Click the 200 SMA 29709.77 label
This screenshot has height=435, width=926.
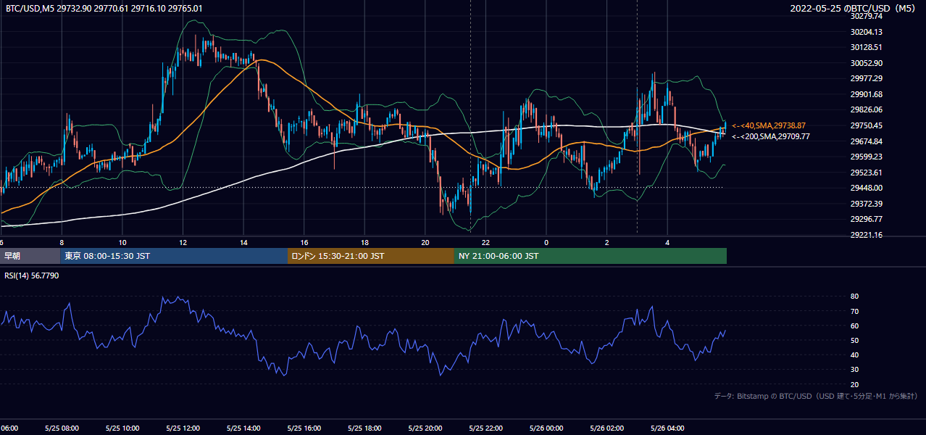pos(770,136)
